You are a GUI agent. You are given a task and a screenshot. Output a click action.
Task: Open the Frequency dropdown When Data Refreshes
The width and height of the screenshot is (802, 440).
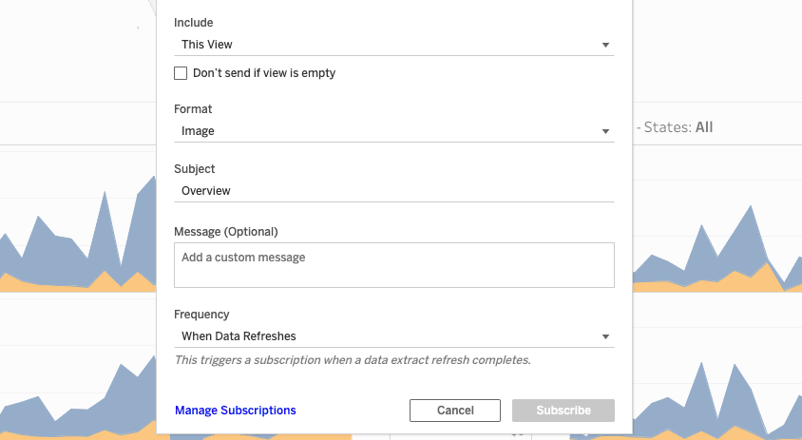click(x=393, y=336)
